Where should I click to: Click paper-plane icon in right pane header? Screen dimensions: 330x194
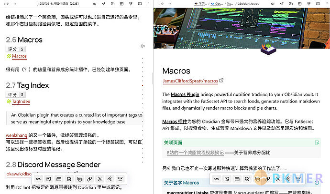point(282,4)
